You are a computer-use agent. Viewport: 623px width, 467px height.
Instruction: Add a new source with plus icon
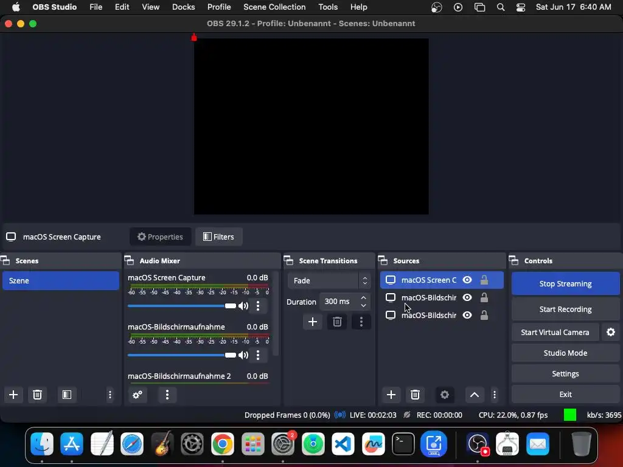pyautogui.click(x=391, y=395)
